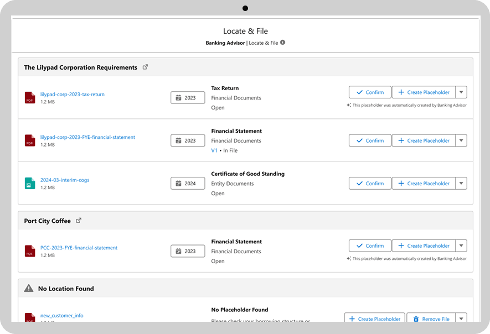This screenshot has height=334, width=490.
Task: Open lilypad-corp-2023-FYE-financial-statement file link
Action: coord(87,137)
